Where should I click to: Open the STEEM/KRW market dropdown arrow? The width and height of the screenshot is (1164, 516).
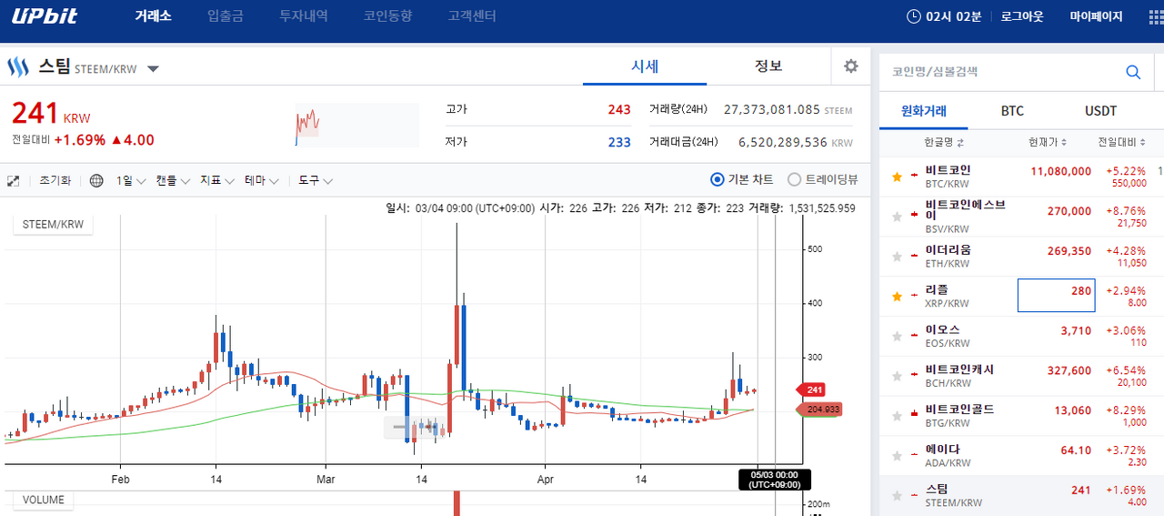coord(153,68)
